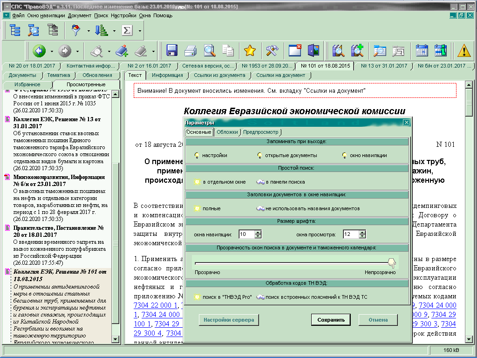Click the gray forward arrow button
The height and width of the screenshot is (358, 477).
[65, 50]
